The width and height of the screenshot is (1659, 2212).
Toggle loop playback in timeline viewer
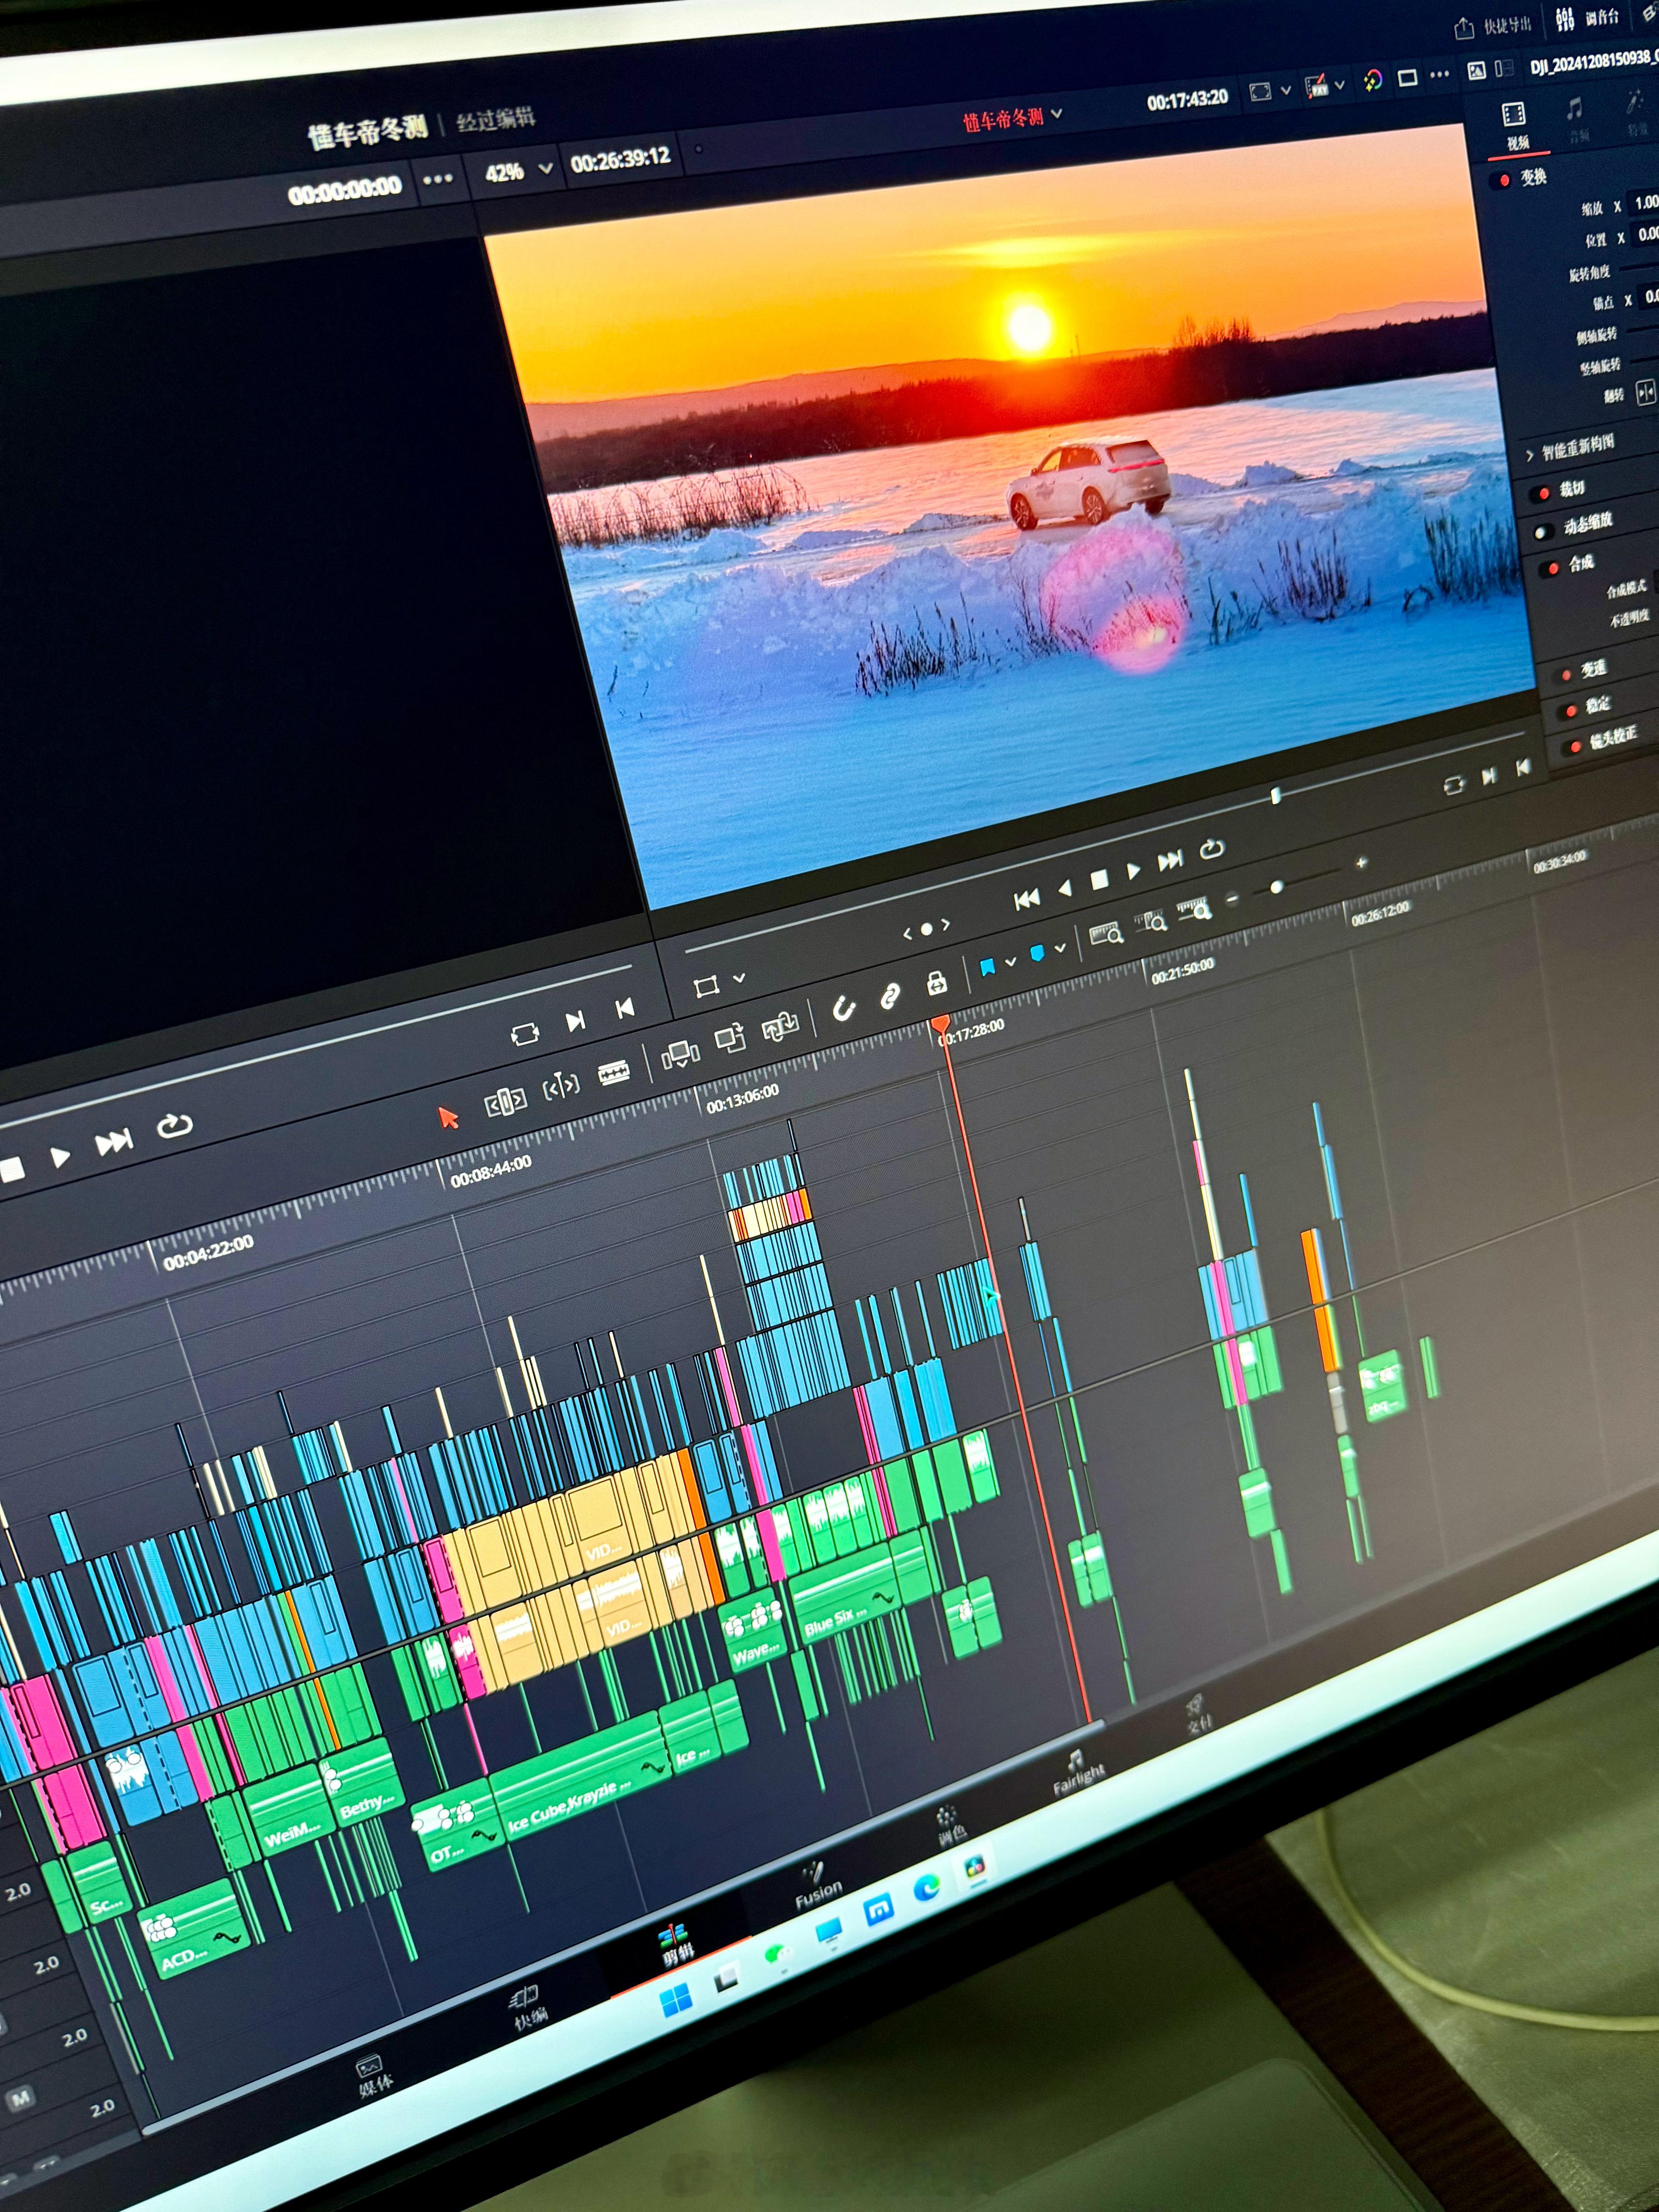pos(1212,850)
